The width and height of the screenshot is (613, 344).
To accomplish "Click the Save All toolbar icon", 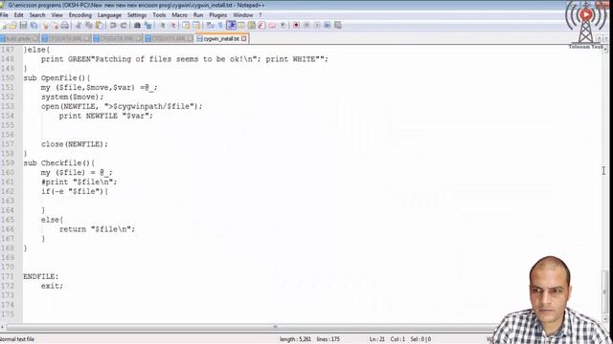I will (x=34, y=26).
